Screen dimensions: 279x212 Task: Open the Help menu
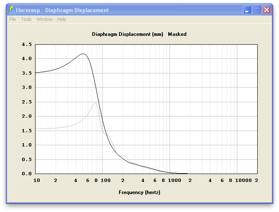tap(61, 19)
